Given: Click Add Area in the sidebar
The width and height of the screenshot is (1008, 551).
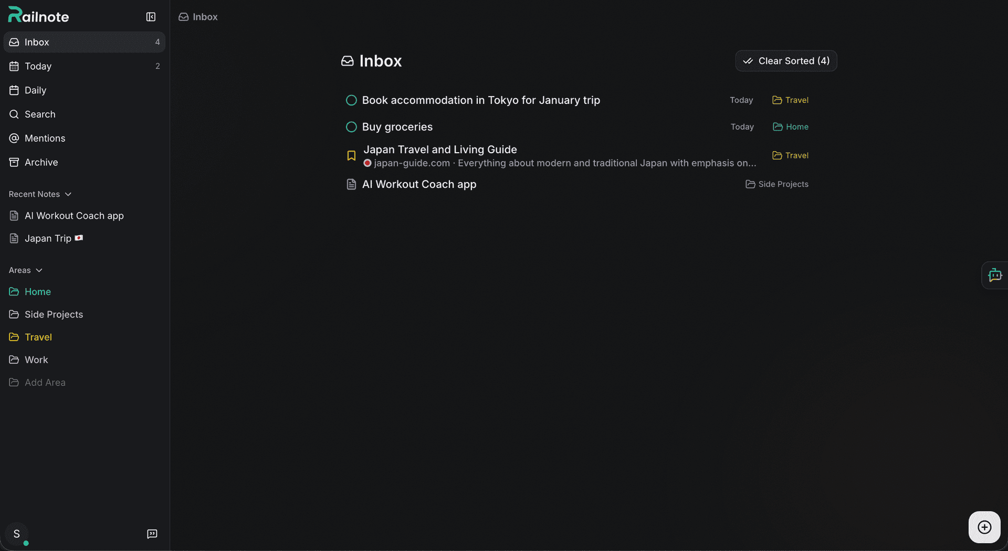Looking at the screenshot, I should [x=45, y=383].
